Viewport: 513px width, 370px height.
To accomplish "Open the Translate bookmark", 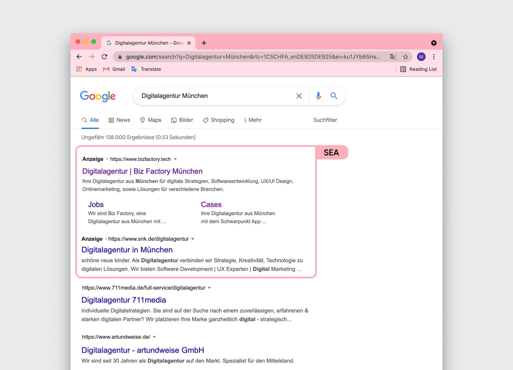I will [146, 69].
